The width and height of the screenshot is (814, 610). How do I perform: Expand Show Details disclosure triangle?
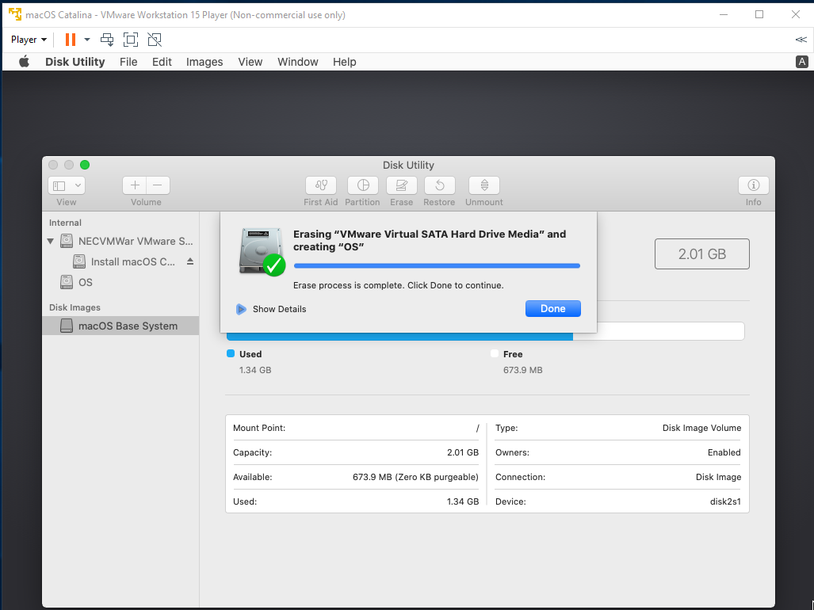click(241, 309)
